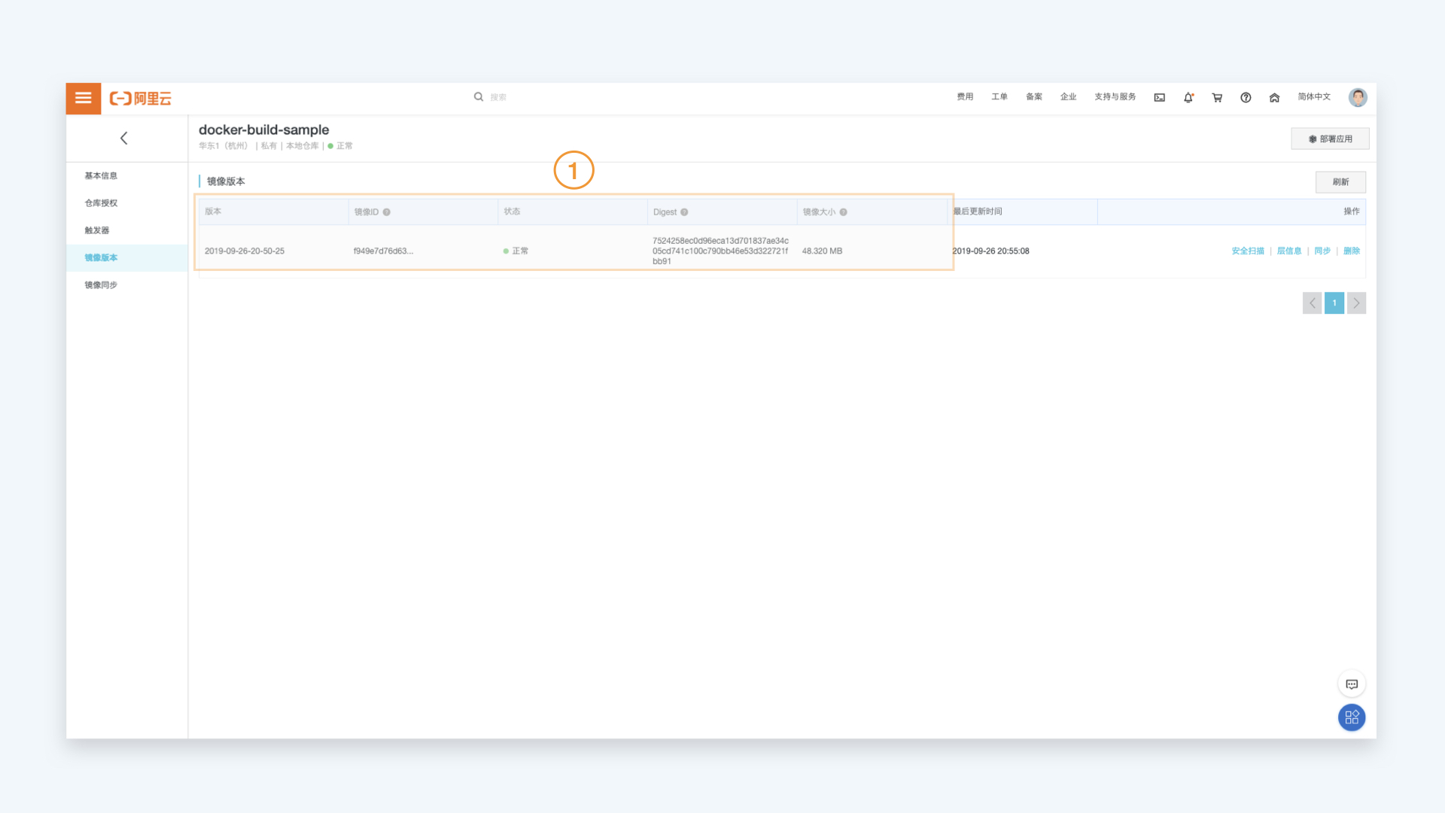Open the 工单 menu
The height and width of the screenshot is (813, 1445).
coord(999,97)
